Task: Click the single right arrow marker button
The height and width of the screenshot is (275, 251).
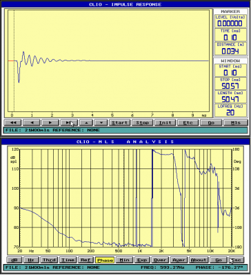Action: 50,122
